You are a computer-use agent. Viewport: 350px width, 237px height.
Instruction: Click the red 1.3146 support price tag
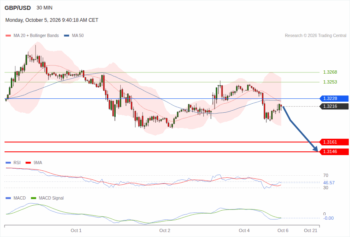point(334,151)
